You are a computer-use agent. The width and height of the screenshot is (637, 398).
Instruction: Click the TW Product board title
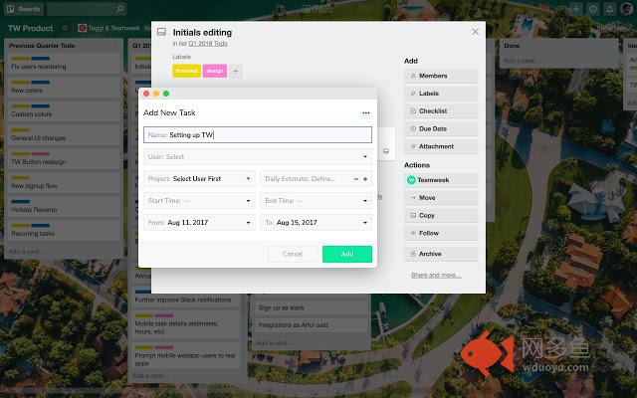[x=31, y=28]
